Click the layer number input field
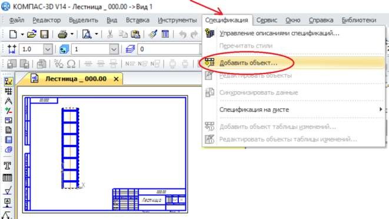Screen dimensions: 389x219 click(169, 49)
